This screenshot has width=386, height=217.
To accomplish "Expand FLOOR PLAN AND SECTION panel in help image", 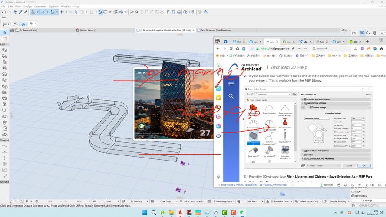I will pyautogui.click(x=336, y=151).
